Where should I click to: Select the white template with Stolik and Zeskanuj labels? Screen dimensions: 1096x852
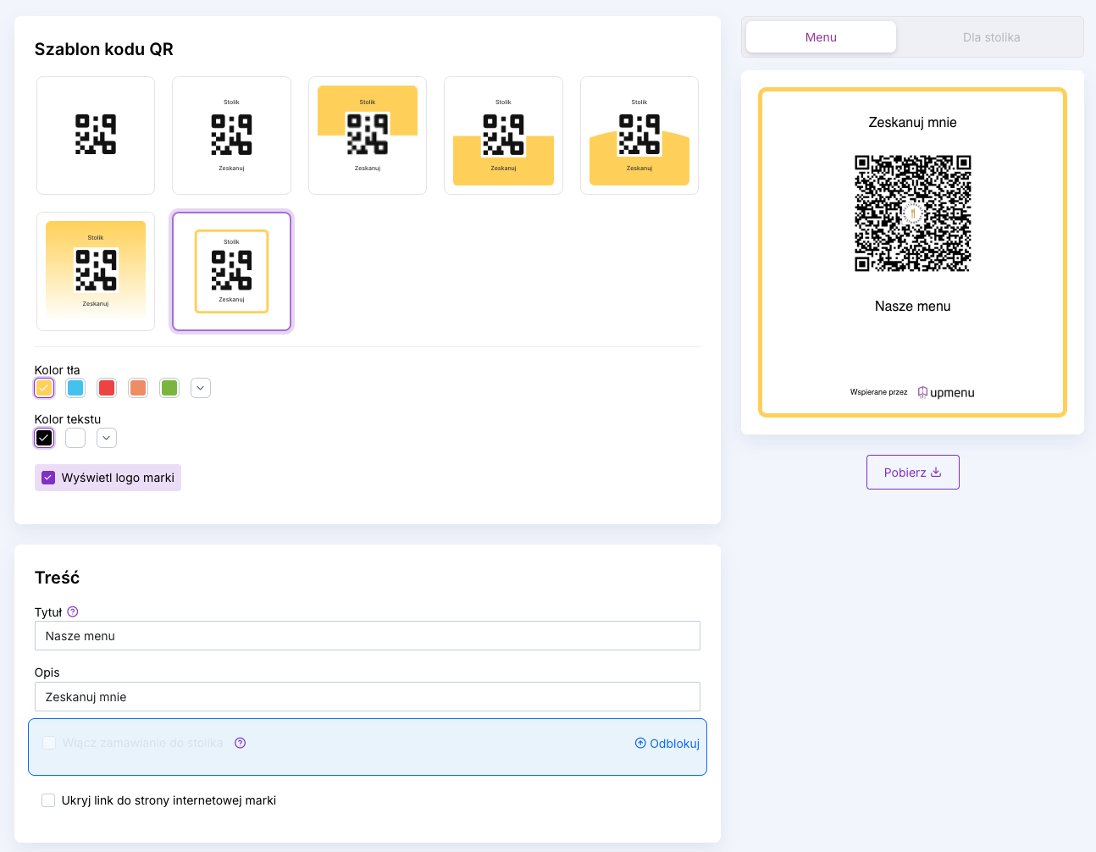231,136
